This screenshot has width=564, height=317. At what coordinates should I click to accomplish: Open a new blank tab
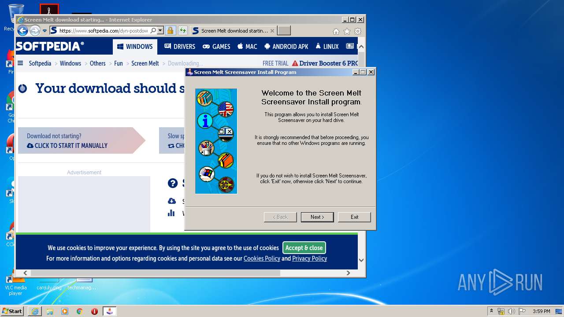pos(284,31)
